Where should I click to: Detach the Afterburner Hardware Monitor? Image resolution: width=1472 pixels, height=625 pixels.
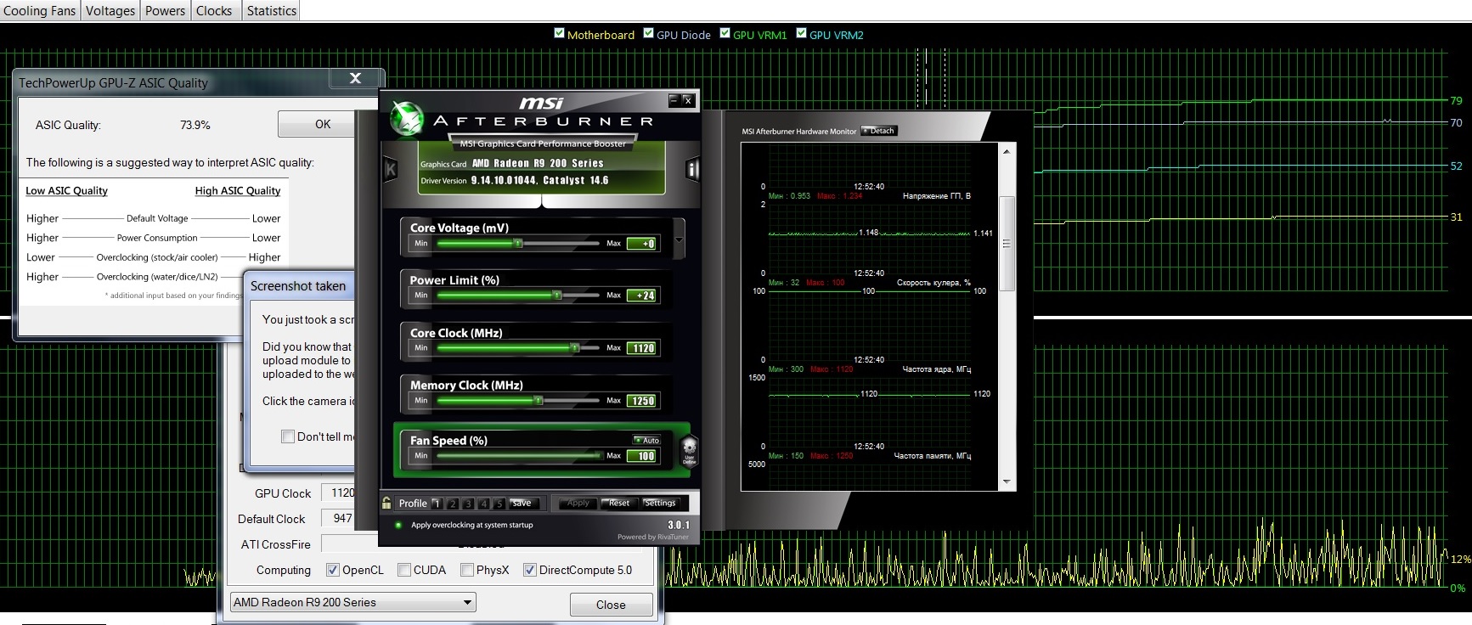(x=879, y=131)
